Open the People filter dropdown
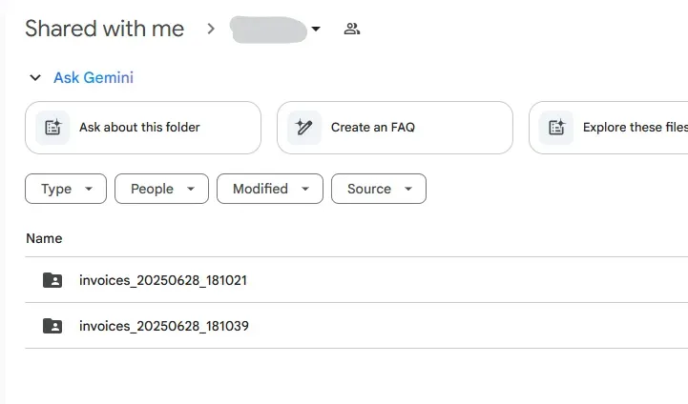The height and width of the screenshot is (404, 688). point(161,189)
